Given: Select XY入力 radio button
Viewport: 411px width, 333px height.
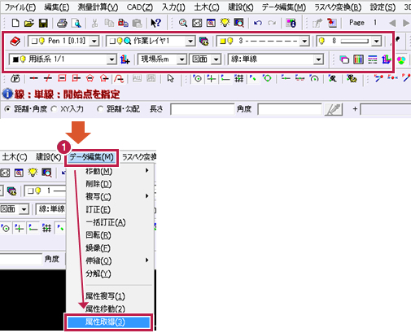Looking at the screenshot, I should [54, 109].
